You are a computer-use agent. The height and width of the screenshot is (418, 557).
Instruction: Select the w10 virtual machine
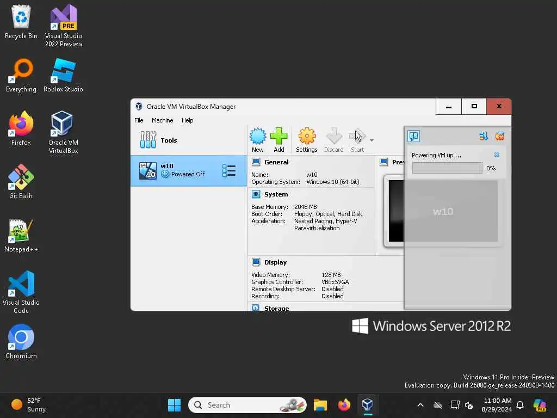[189, 170]
